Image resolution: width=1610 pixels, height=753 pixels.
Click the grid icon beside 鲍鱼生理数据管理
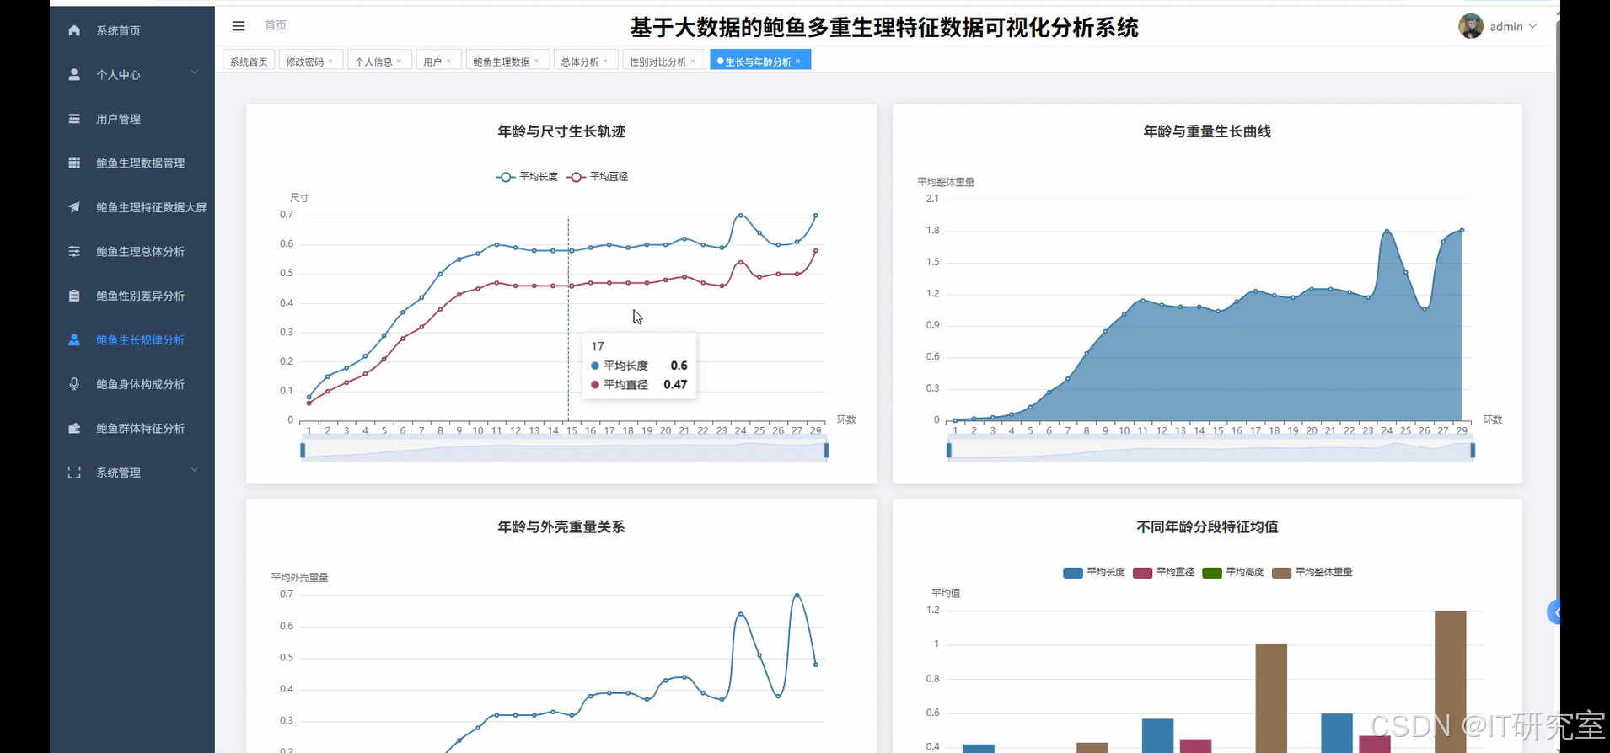point(74,163)
